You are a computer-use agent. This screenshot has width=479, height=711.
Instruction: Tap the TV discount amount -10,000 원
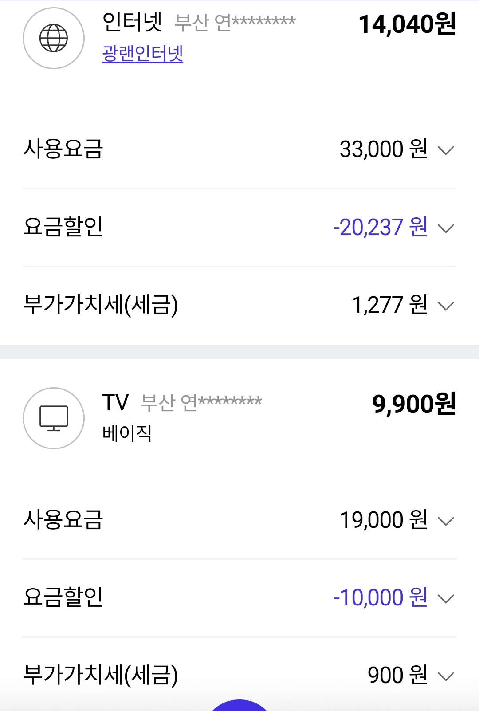[380, 598]
